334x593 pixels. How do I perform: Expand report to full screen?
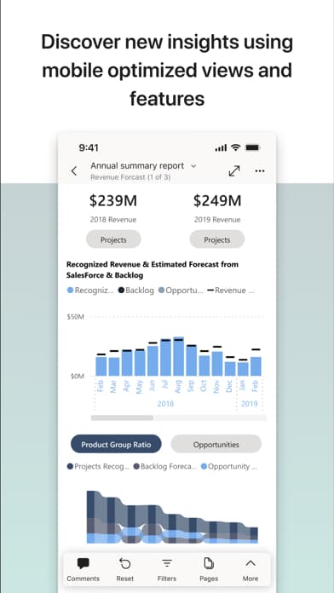click(234, 171)
